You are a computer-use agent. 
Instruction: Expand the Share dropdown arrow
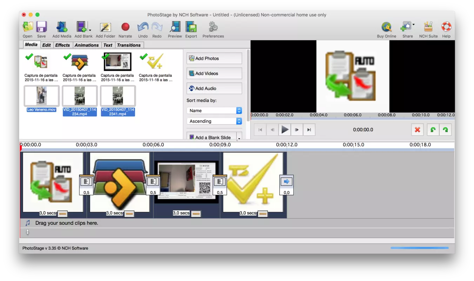coord(413,25)
